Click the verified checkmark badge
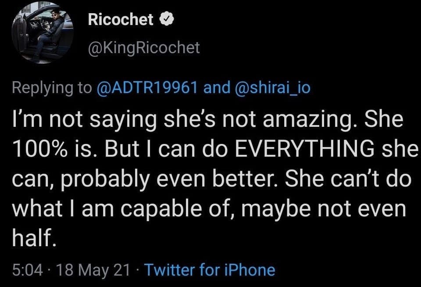 click(x=166, y=19)
